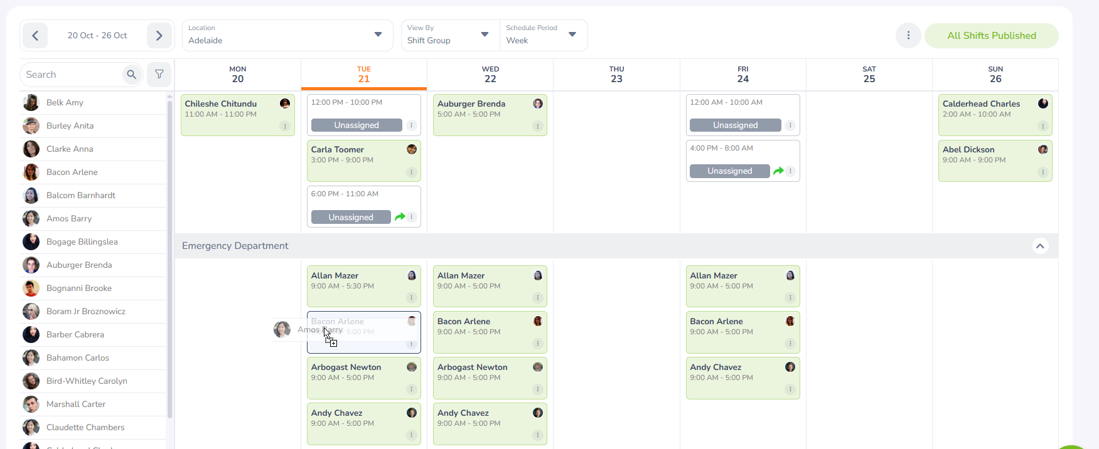Open the View By Shift Group dropdown
Image resolution: width=1099 pixels, height=449 pixels.
pyautogui.click(x=449, y=35)
